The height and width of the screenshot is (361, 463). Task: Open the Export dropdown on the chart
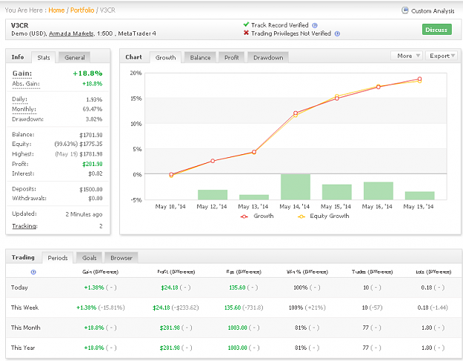[442, 56]
